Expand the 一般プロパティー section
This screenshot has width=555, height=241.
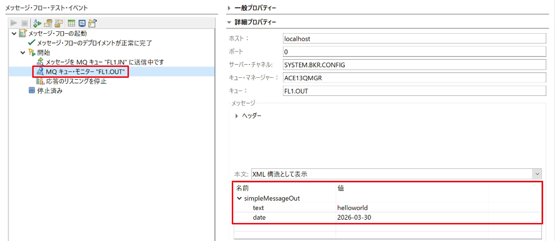tap(229, 8)
